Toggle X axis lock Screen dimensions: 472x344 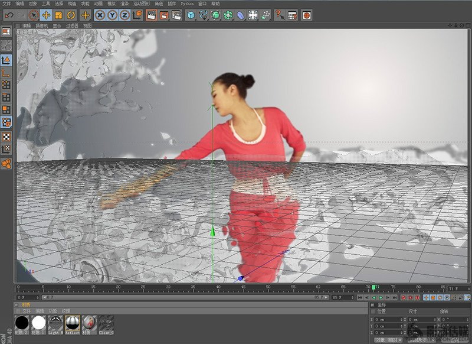[x=100, y=15]
